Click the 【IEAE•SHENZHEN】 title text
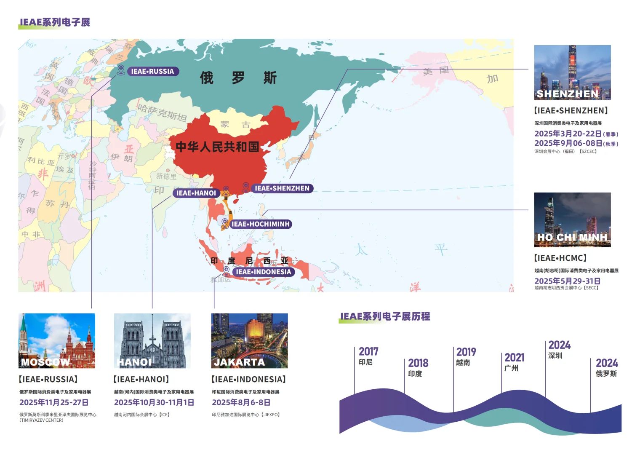 tap(571, 111)
